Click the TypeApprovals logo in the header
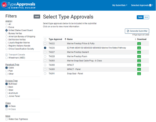156x122 pixels. 18,5
